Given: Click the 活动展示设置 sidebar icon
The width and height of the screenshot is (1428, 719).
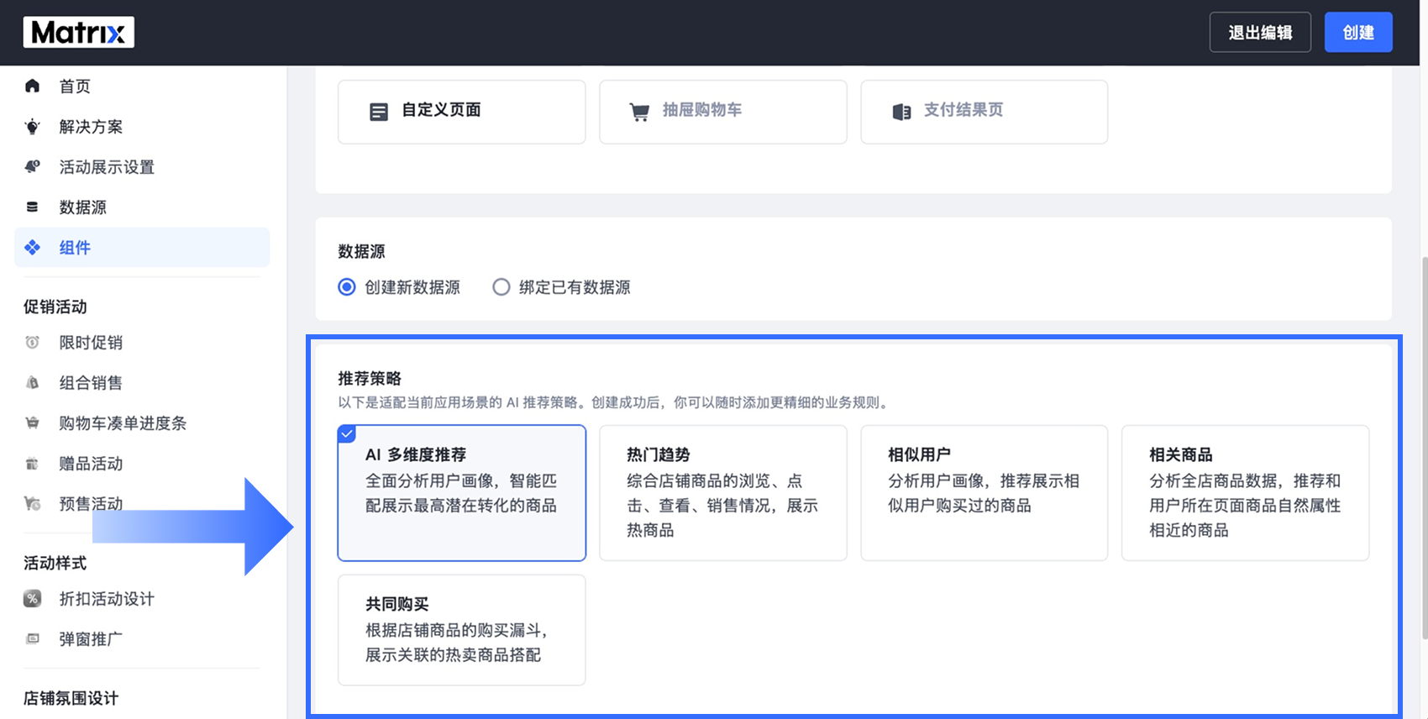Looking at the screenshot, I should coord(32,166).
